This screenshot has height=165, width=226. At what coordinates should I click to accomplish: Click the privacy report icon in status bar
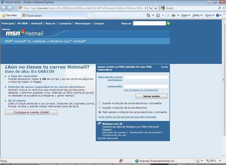coord(121,161)
